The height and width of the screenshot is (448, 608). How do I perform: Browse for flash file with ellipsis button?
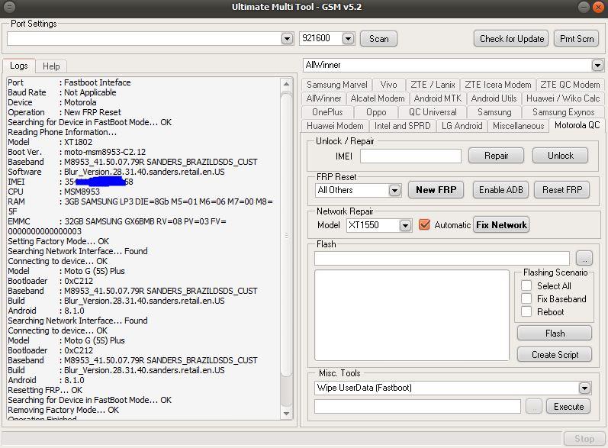tap(584, 258)
